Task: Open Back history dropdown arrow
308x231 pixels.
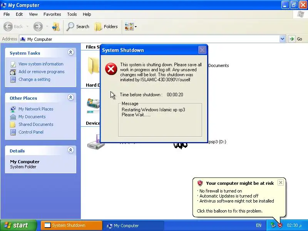Action: point(27,27)
